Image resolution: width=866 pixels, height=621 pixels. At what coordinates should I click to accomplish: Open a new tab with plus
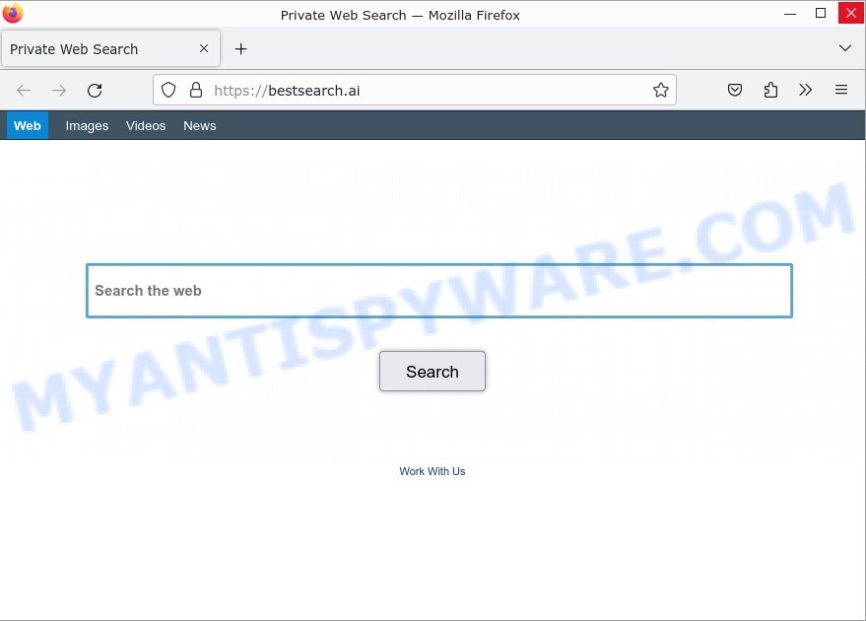(x=240, y=48)
